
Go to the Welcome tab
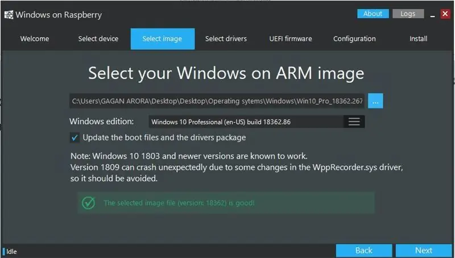(35, 39)
